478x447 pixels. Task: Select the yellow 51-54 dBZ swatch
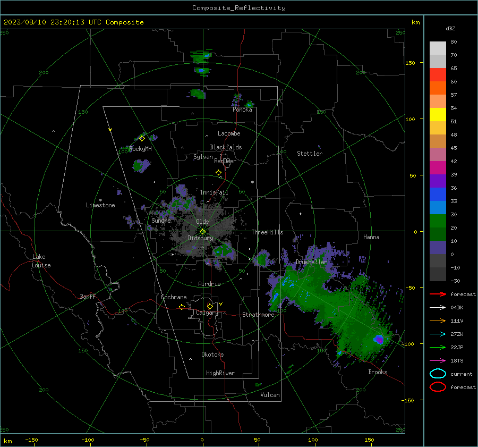point(438,115)
